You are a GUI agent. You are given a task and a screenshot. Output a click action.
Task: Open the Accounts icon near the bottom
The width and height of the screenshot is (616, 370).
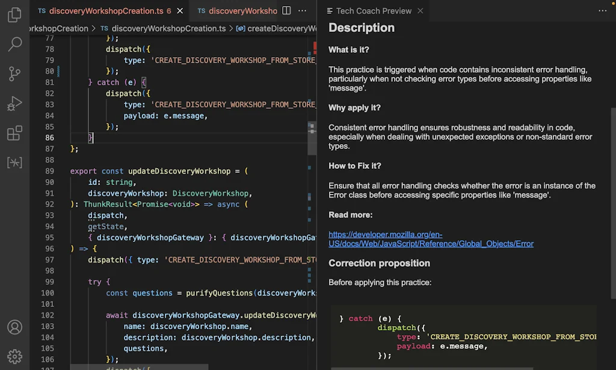(x=14, y=327)
